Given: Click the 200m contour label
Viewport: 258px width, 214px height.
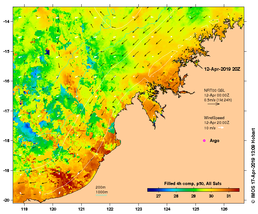Looking at the screenshot, I should point(100,187).
